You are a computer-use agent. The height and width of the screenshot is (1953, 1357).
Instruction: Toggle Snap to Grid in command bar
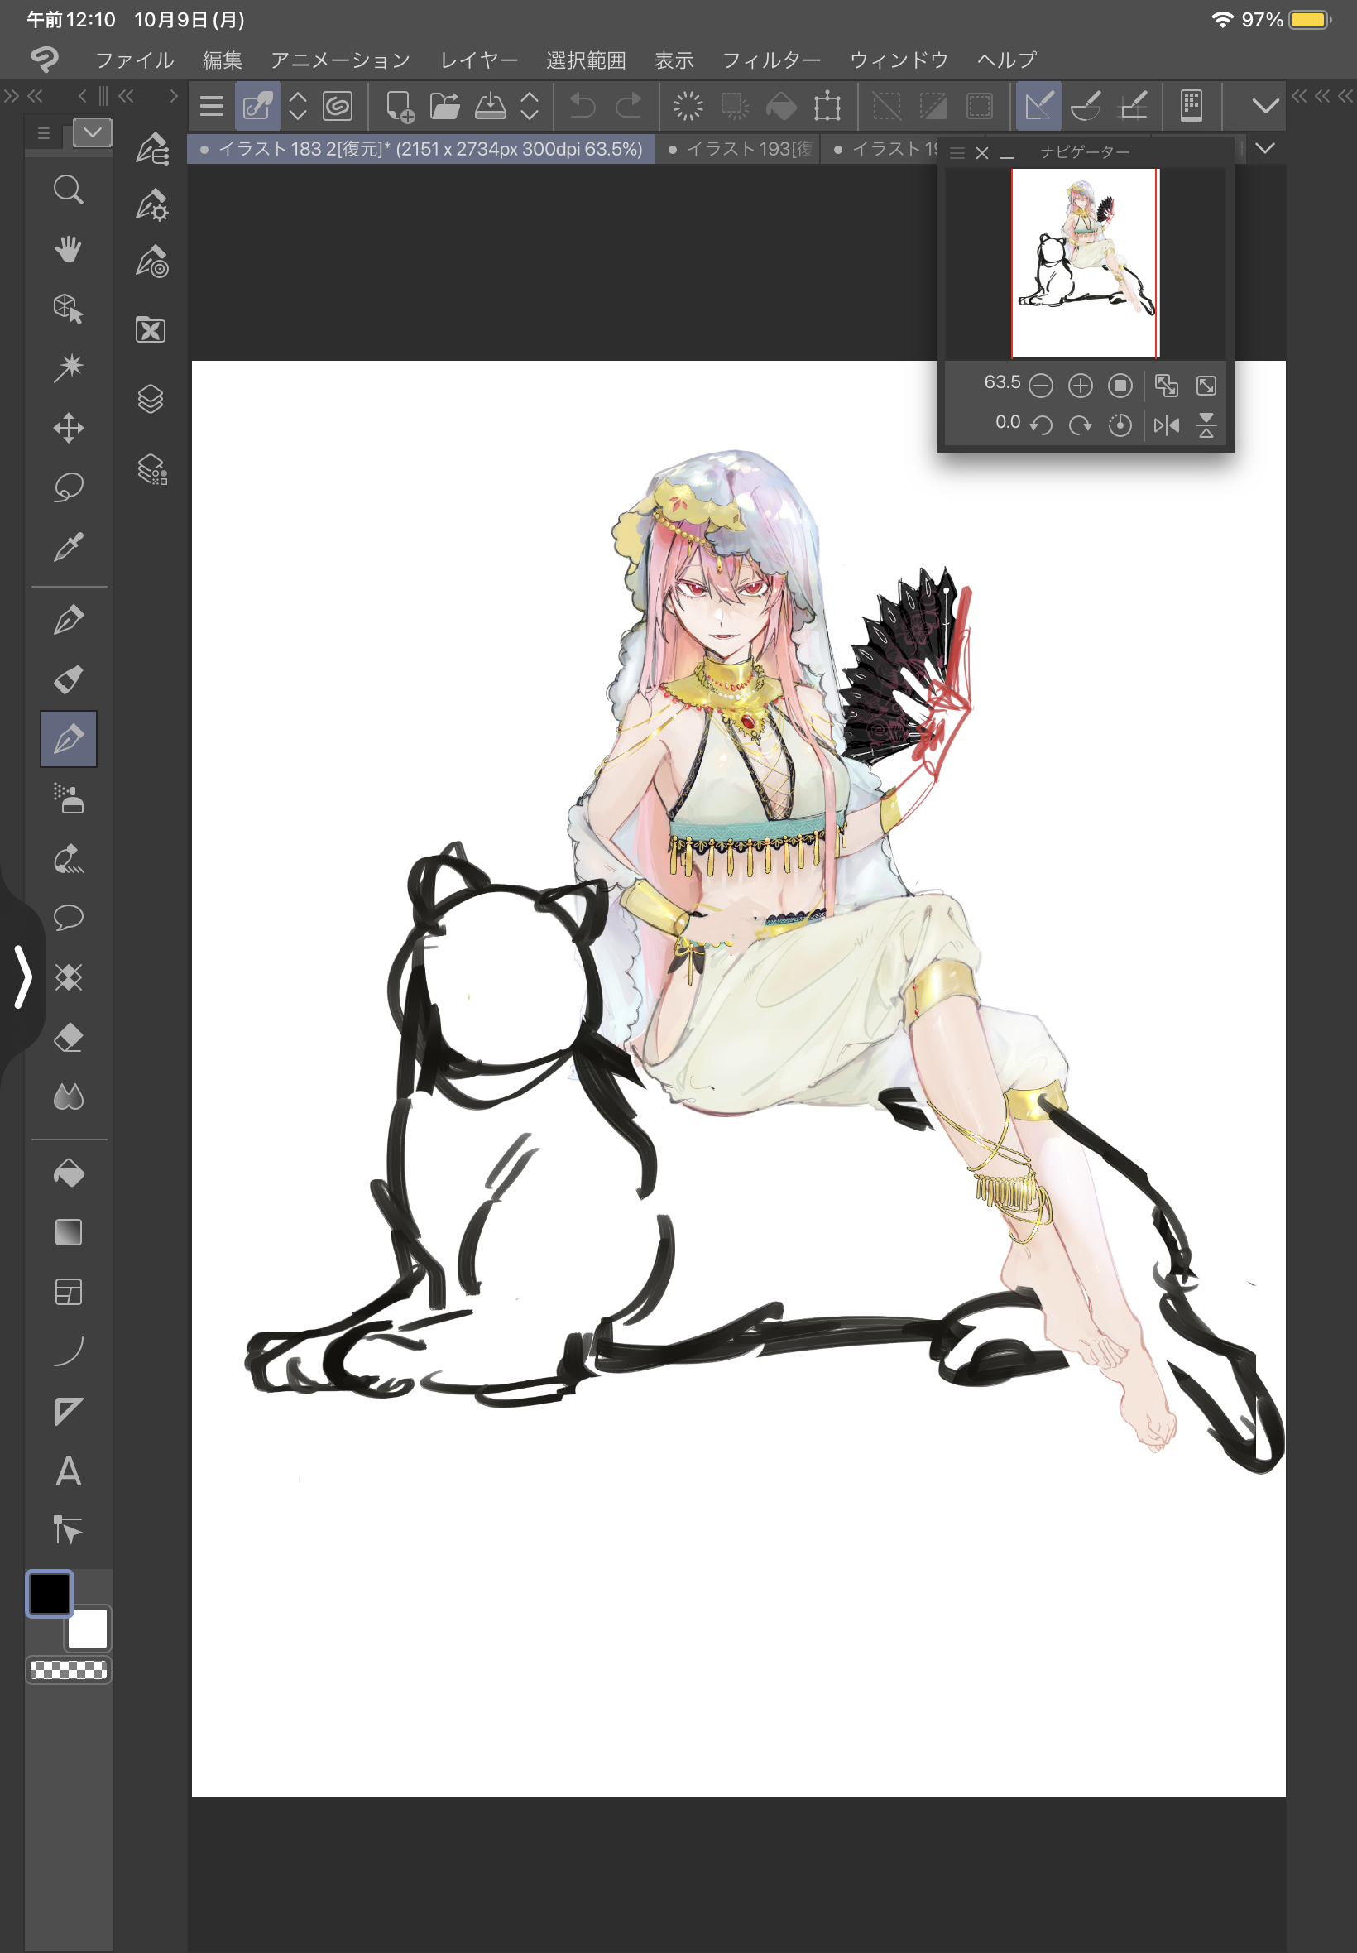coord(1133,106)
